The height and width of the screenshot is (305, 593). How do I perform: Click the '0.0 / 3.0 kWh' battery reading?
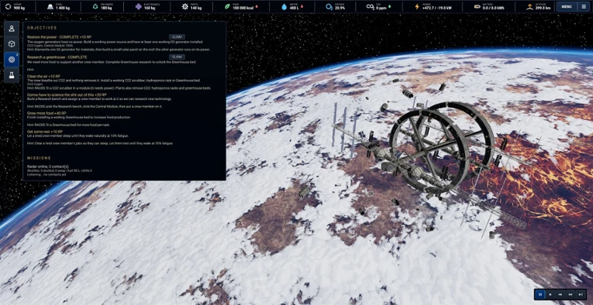(492, 8)
